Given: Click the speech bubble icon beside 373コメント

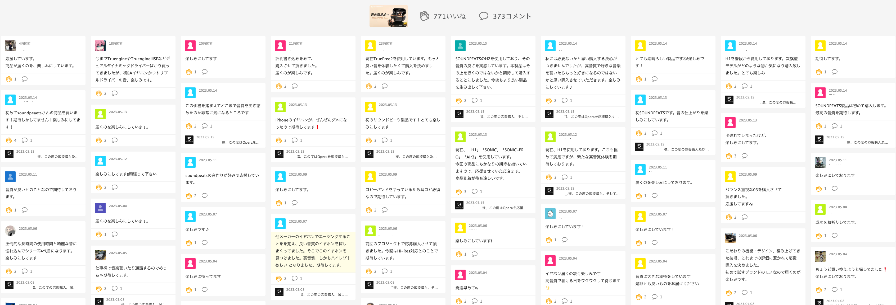Looking at the screenshot, I should click(484, 16).
